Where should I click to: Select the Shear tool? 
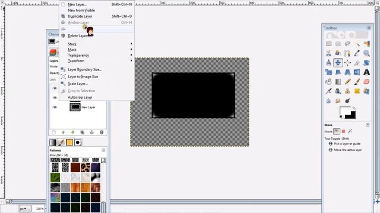point(338,72)
